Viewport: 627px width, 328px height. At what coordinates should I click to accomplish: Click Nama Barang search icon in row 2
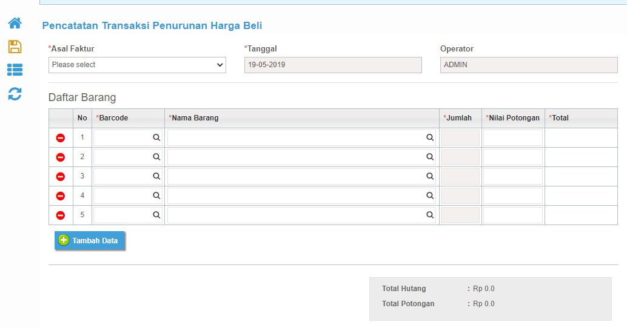coord(430,157)
